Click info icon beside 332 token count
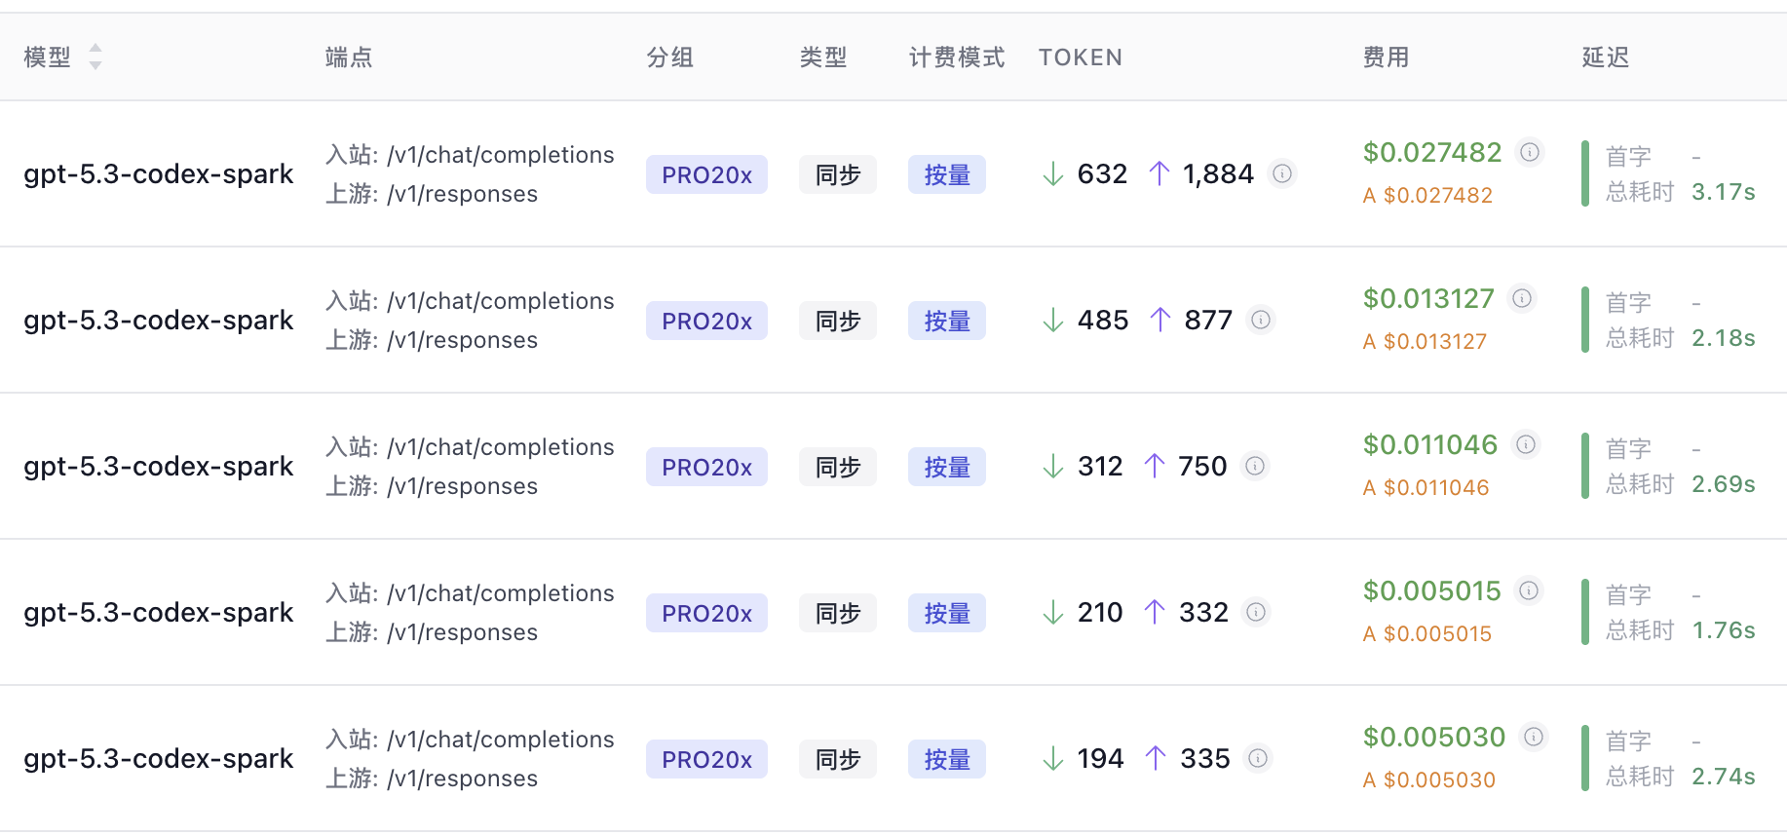 (x=1256, y=612)
